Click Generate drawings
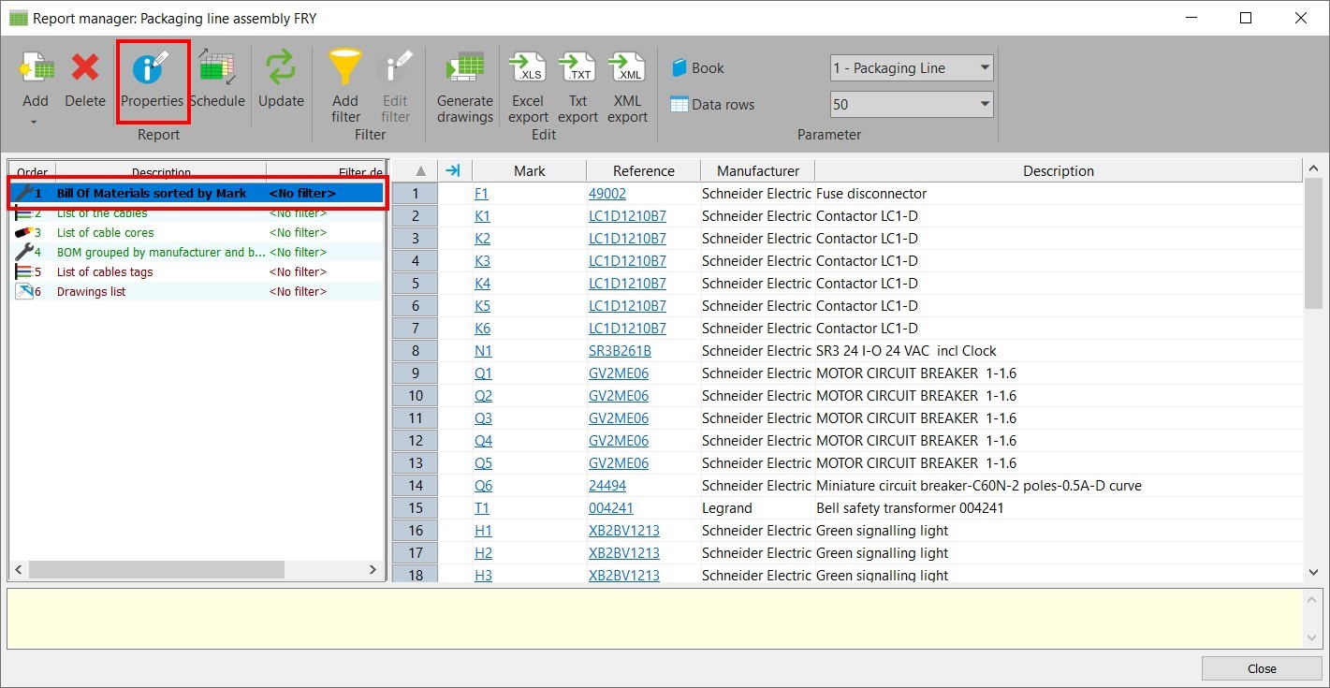The height and width of the screenshot is (688, 1330). [x=464, y=80]
